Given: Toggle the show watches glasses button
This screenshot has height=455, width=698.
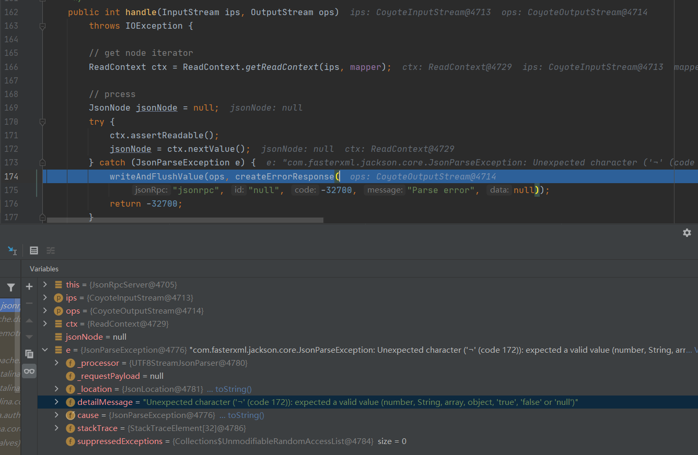Looking at the screenshot, I should click(x=29, y=371).
